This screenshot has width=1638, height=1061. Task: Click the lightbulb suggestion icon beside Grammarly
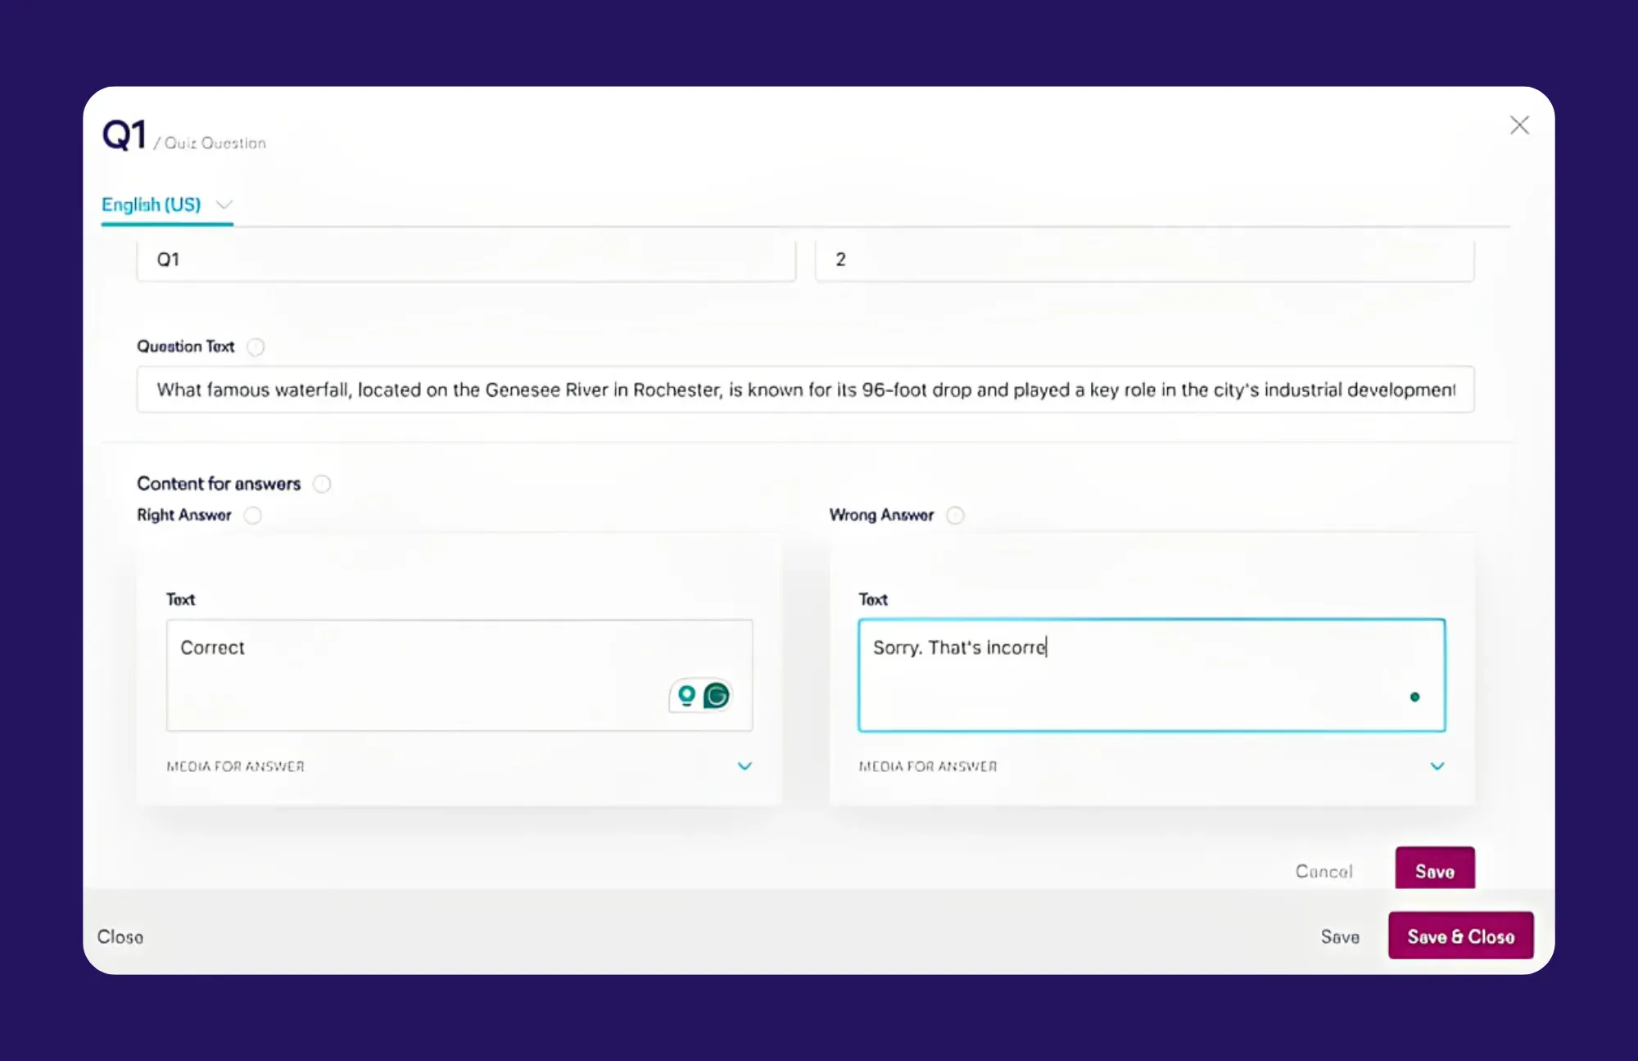coord(686,696)
